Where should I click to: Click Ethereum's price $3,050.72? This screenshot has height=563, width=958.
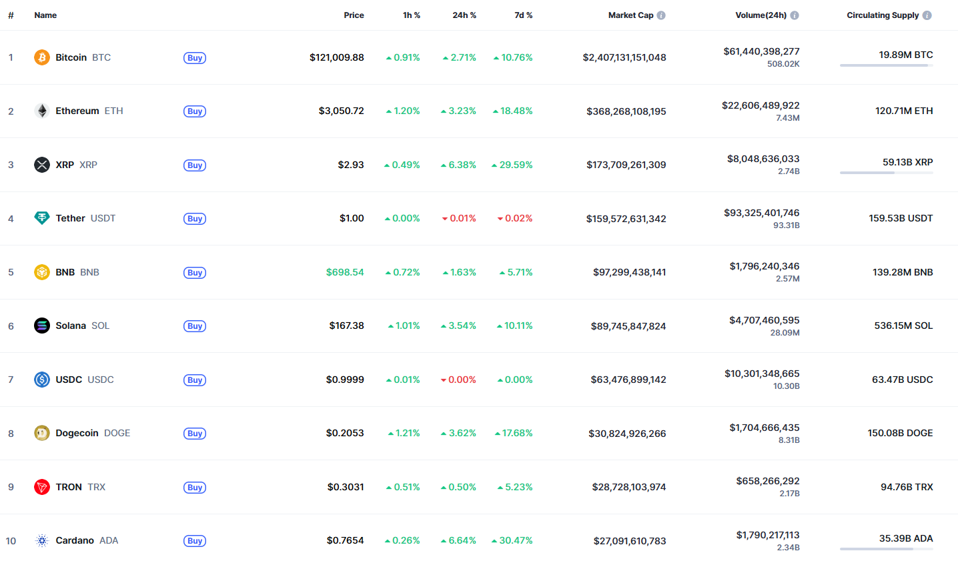[x=342, y=111]
